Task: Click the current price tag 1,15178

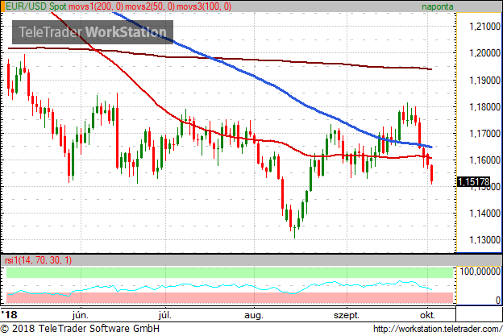Action: click(473, 182)
